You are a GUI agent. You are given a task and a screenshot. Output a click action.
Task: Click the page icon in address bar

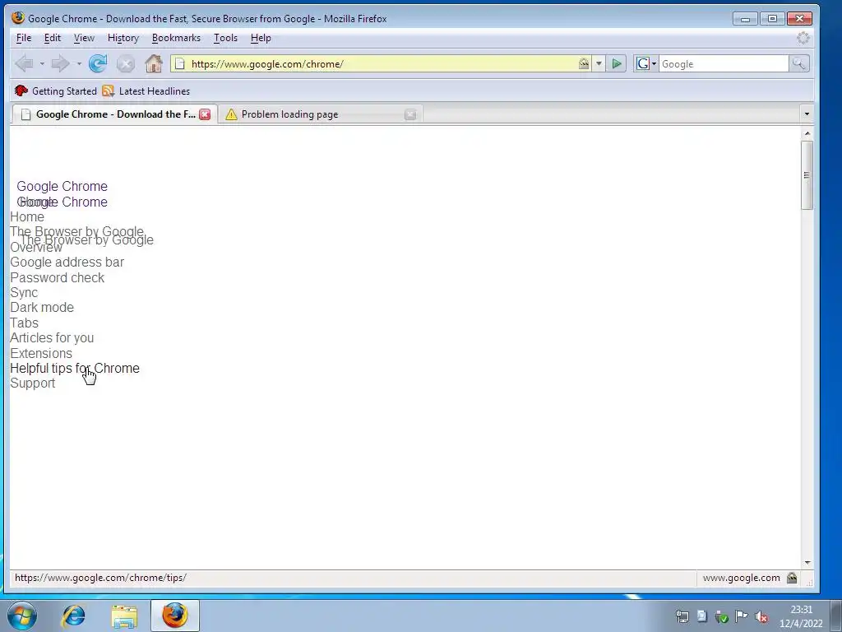tap(180, 64)
